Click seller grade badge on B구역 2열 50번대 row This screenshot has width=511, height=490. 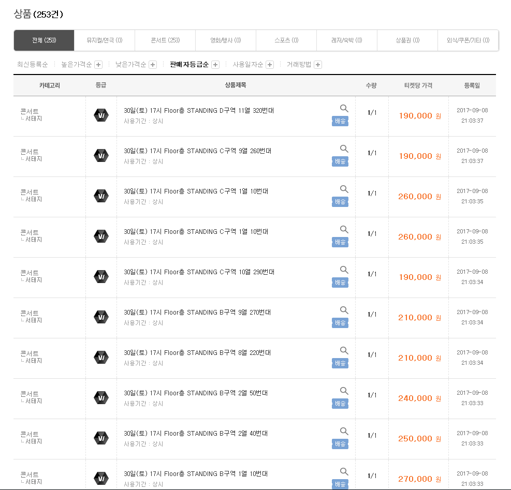click(101, 398)
